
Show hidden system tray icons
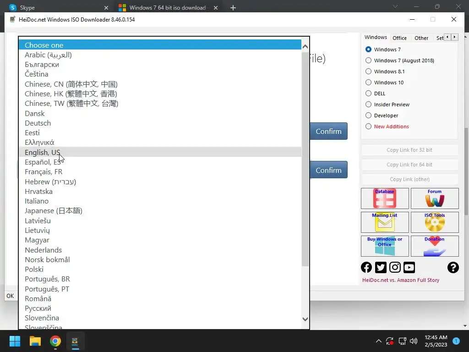coord(378,341)
